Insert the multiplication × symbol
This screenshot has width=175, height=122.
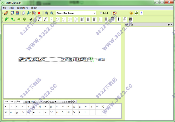[x=17, y=107]
